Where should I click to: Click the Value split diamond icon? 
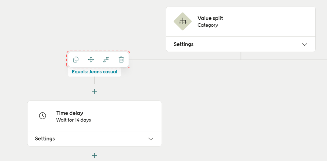(x=183, y=21)
